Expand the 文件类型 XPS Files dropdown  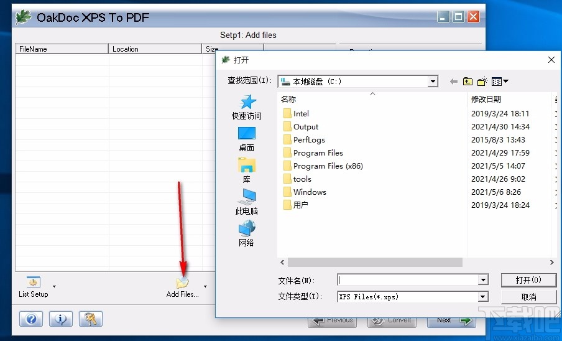[483, 297]
